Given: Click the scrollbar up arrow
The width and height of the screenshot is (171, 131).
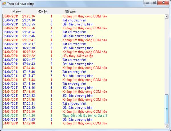Looking at the screenshot, I should tap(167, 17).
